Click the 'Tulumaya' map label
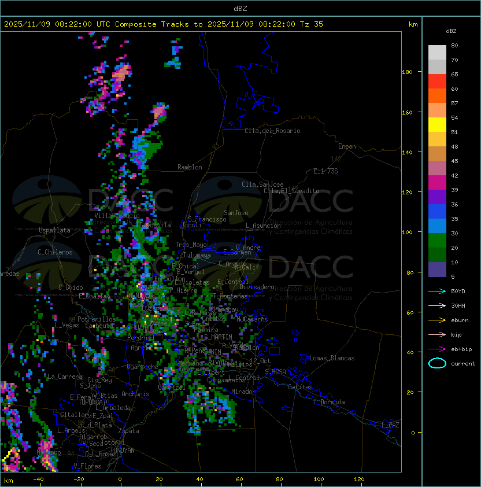This screenshot has width=481, height=487. pyautogui.click(x=197, y=255)
